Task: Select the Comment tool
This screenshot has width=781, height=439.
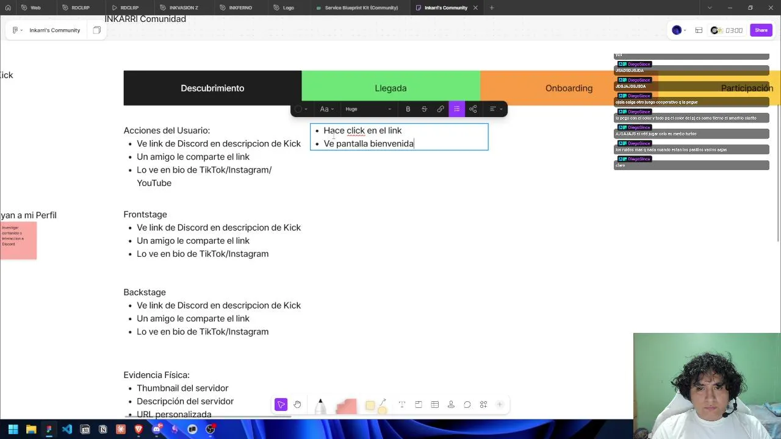Action: tap(467, 405)
